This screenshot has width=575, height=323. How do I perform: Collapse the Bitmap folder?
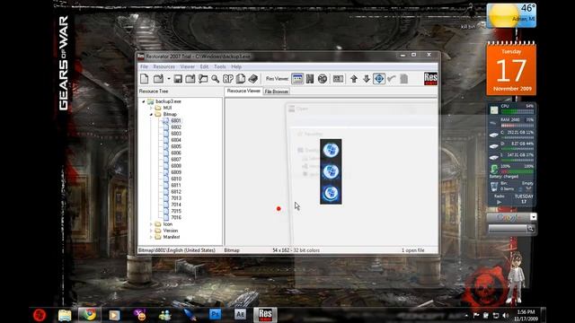[x=151, y=114]
